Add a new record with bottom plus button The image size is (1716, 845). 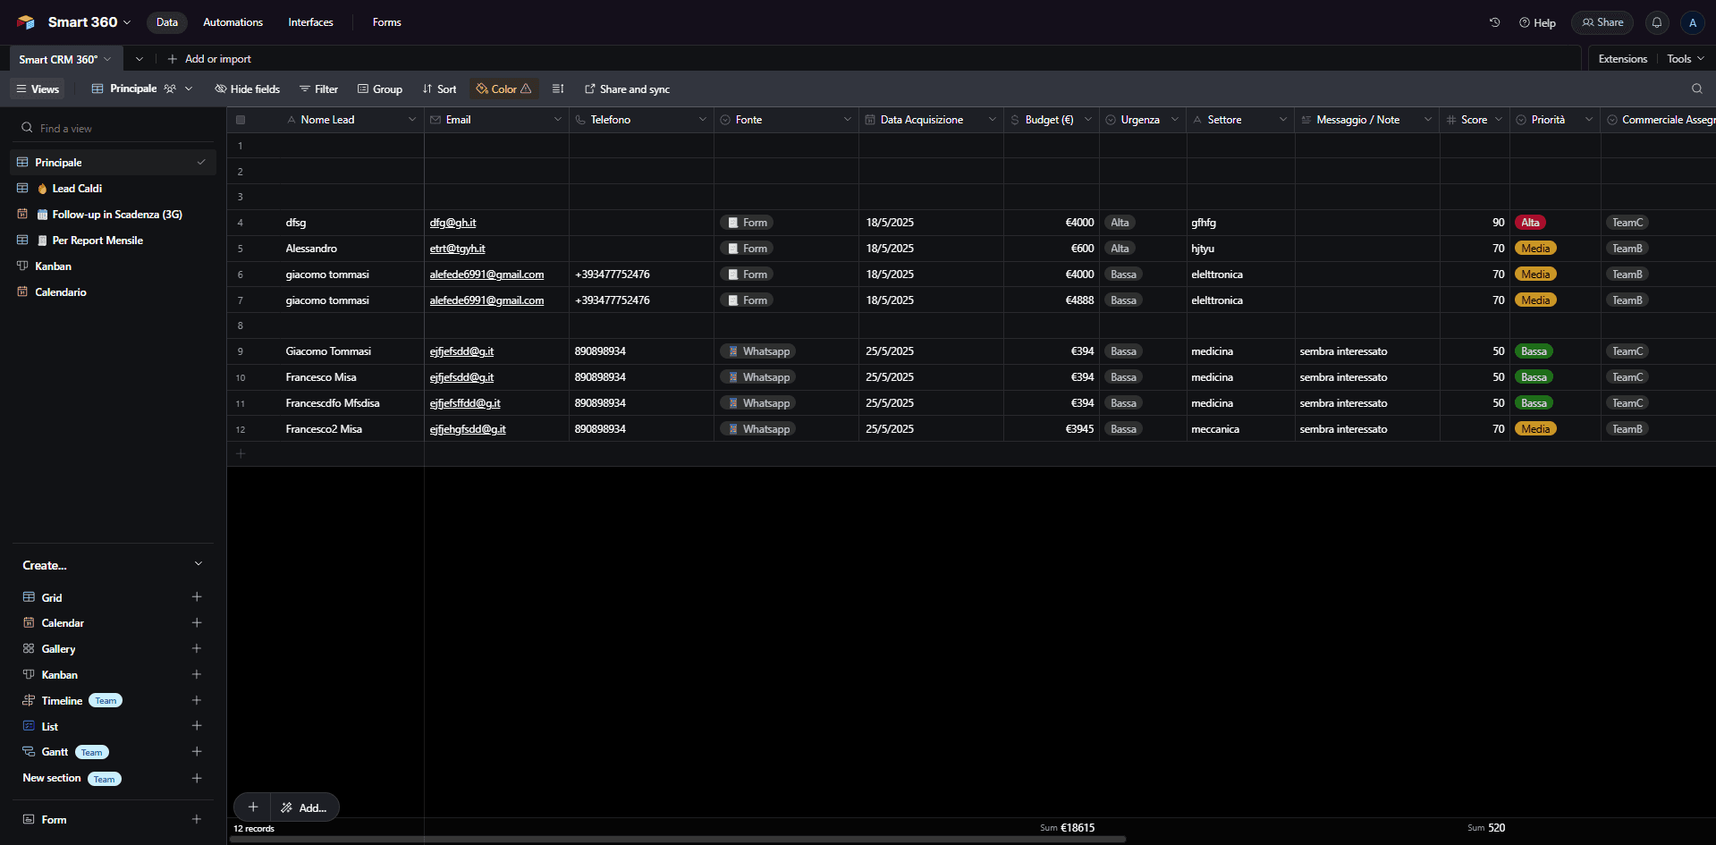pyautogui.click(x=253, y=807)
